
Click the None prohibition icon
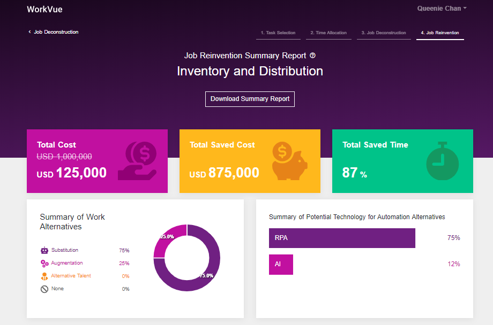tap(43, 289)
